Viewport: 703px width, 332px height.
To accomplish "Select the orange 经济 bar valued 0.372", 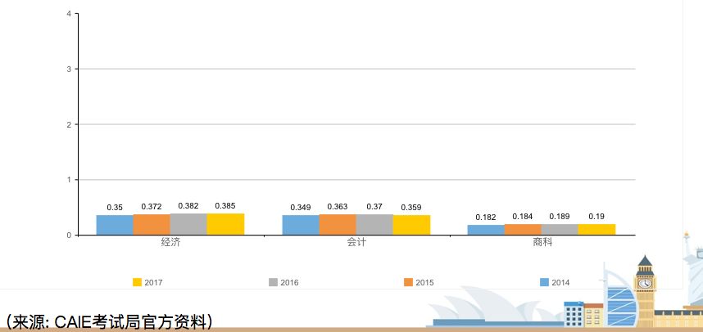I will (x=152, y=224).
